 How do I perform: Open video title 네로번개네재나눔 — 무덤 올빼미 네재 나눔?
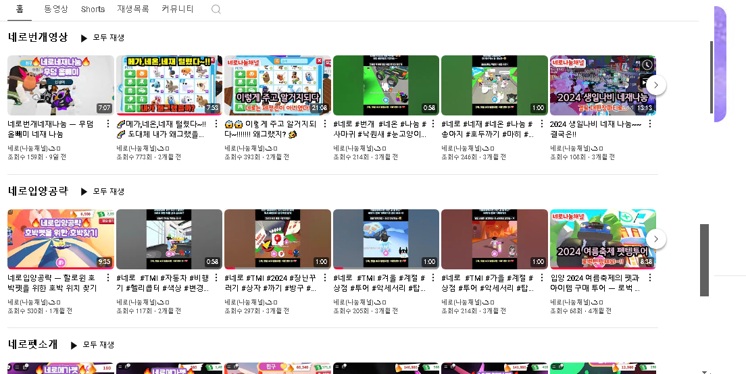pos(51,129)
